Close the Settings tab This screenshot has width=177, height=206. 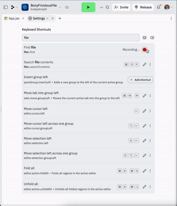click(x=53, y=18)
